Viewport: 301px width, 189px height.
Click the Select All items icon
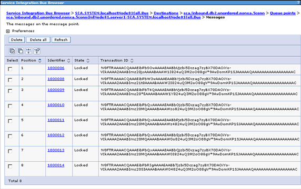[x=12, y=51]
